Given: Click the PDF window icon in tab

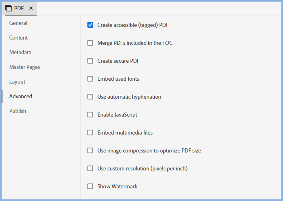Looking at the screenshot, I should [x=9, y=8].
